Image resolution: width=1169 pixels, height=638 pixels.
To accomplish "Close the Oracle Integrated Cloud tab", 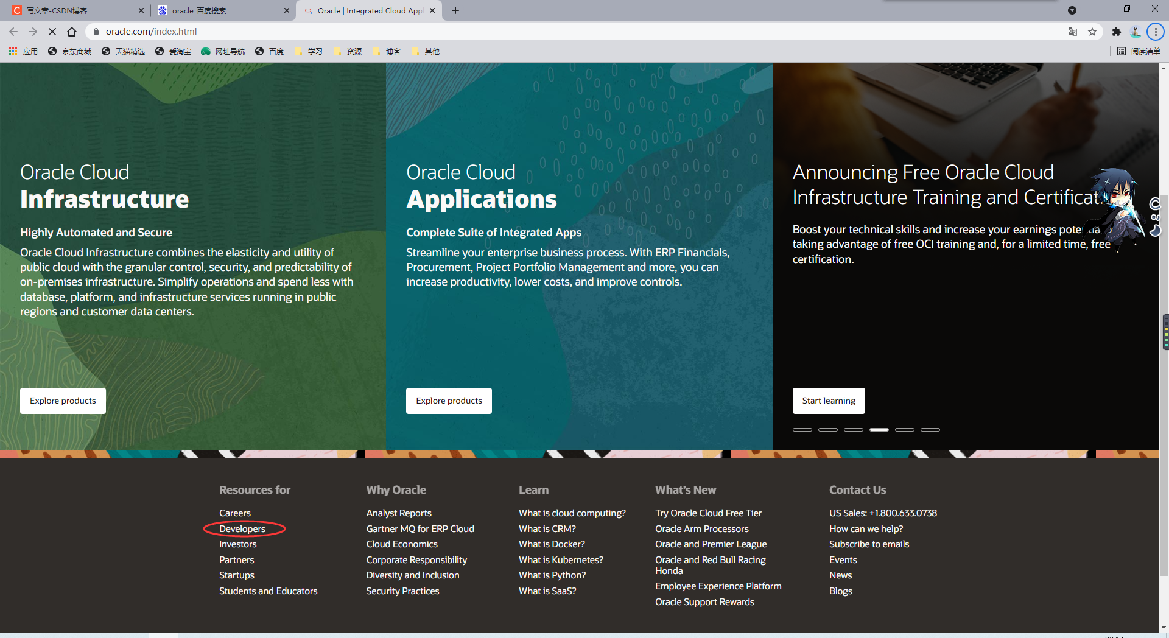I will pos(432,10).
